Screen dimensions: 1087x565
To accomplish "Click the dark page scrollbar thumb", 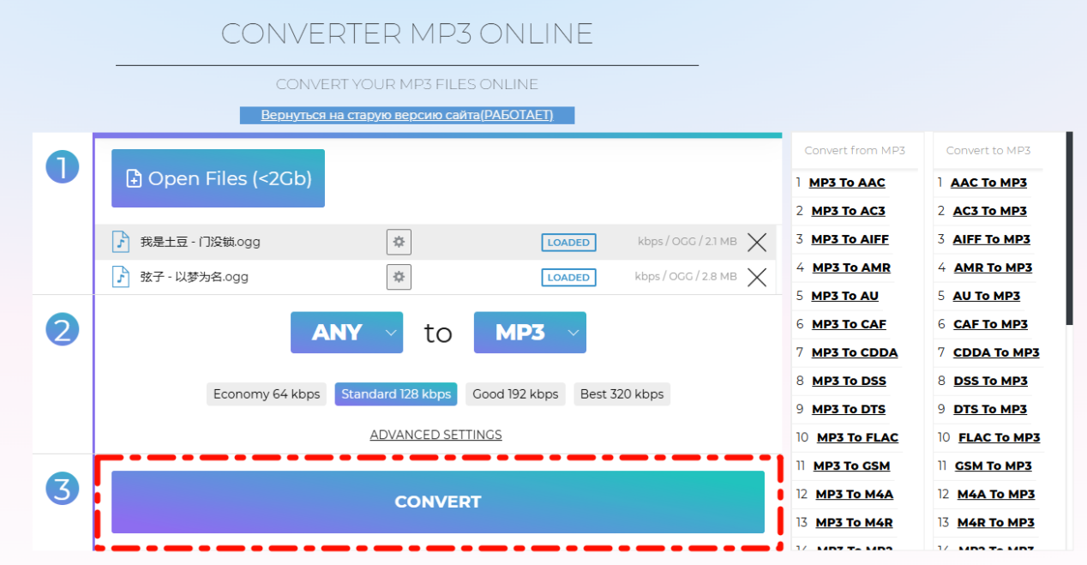I will (x=1069, y=228).
